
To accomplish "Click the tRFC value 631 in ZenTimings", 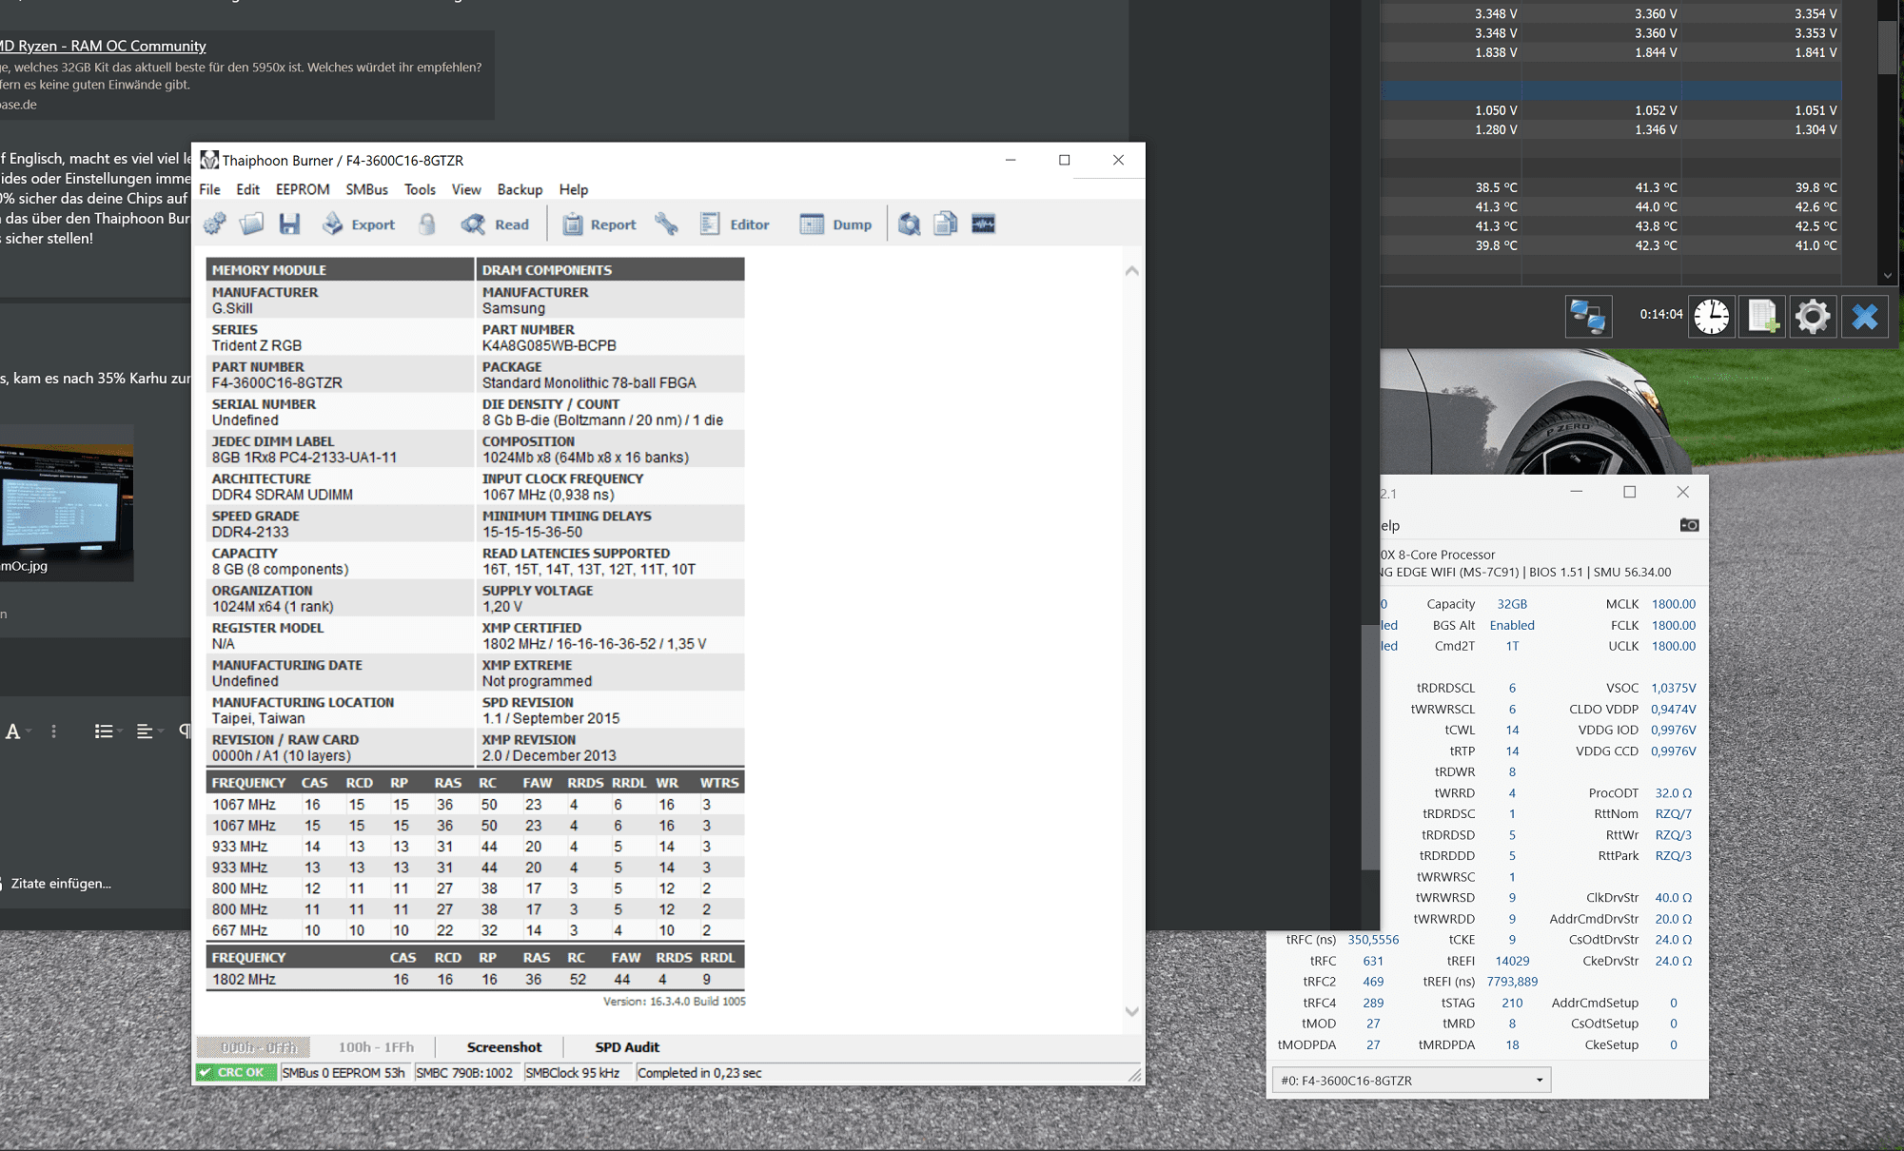I will click(x=1373, y=961).
